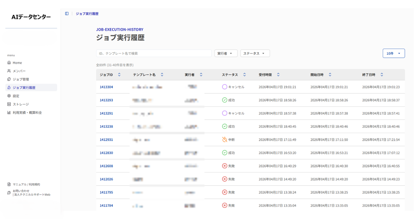The width and height of the screenshot is (418, 219).
Task: Click 開始日時 2026年04月17日 16:40:30 cell
Action: (x=329, y=166)
